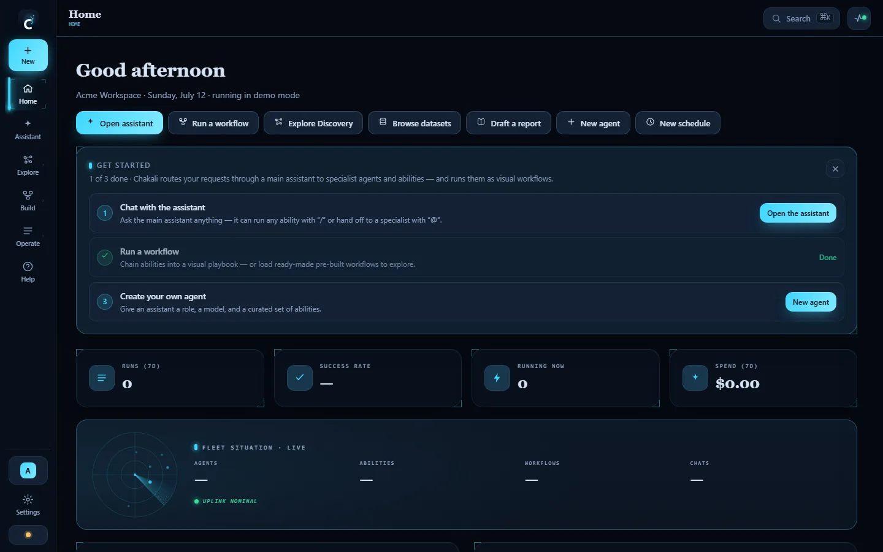This screenshot has width=883, height=552.
Task: Open Help in sidebar
Action: 28,272
